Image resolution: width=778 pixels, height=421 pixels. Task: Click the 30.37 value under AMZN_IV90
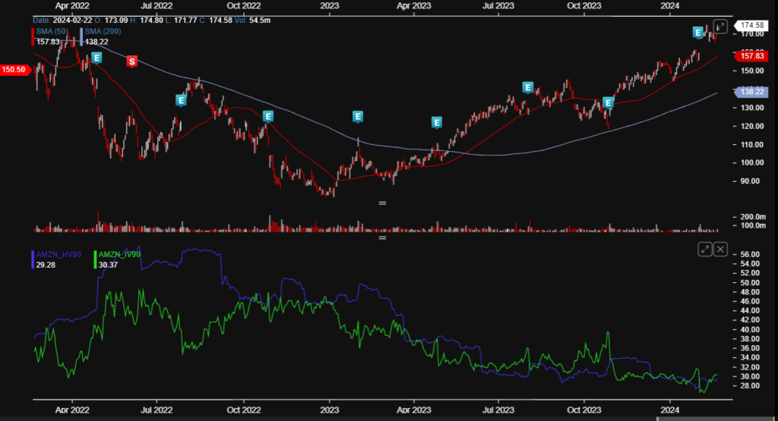[108, 265]
